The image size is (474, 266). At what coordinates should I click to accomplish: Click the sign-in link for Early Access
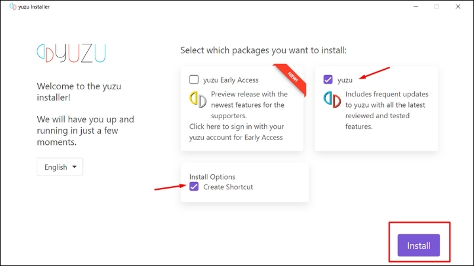pos(236,132)
